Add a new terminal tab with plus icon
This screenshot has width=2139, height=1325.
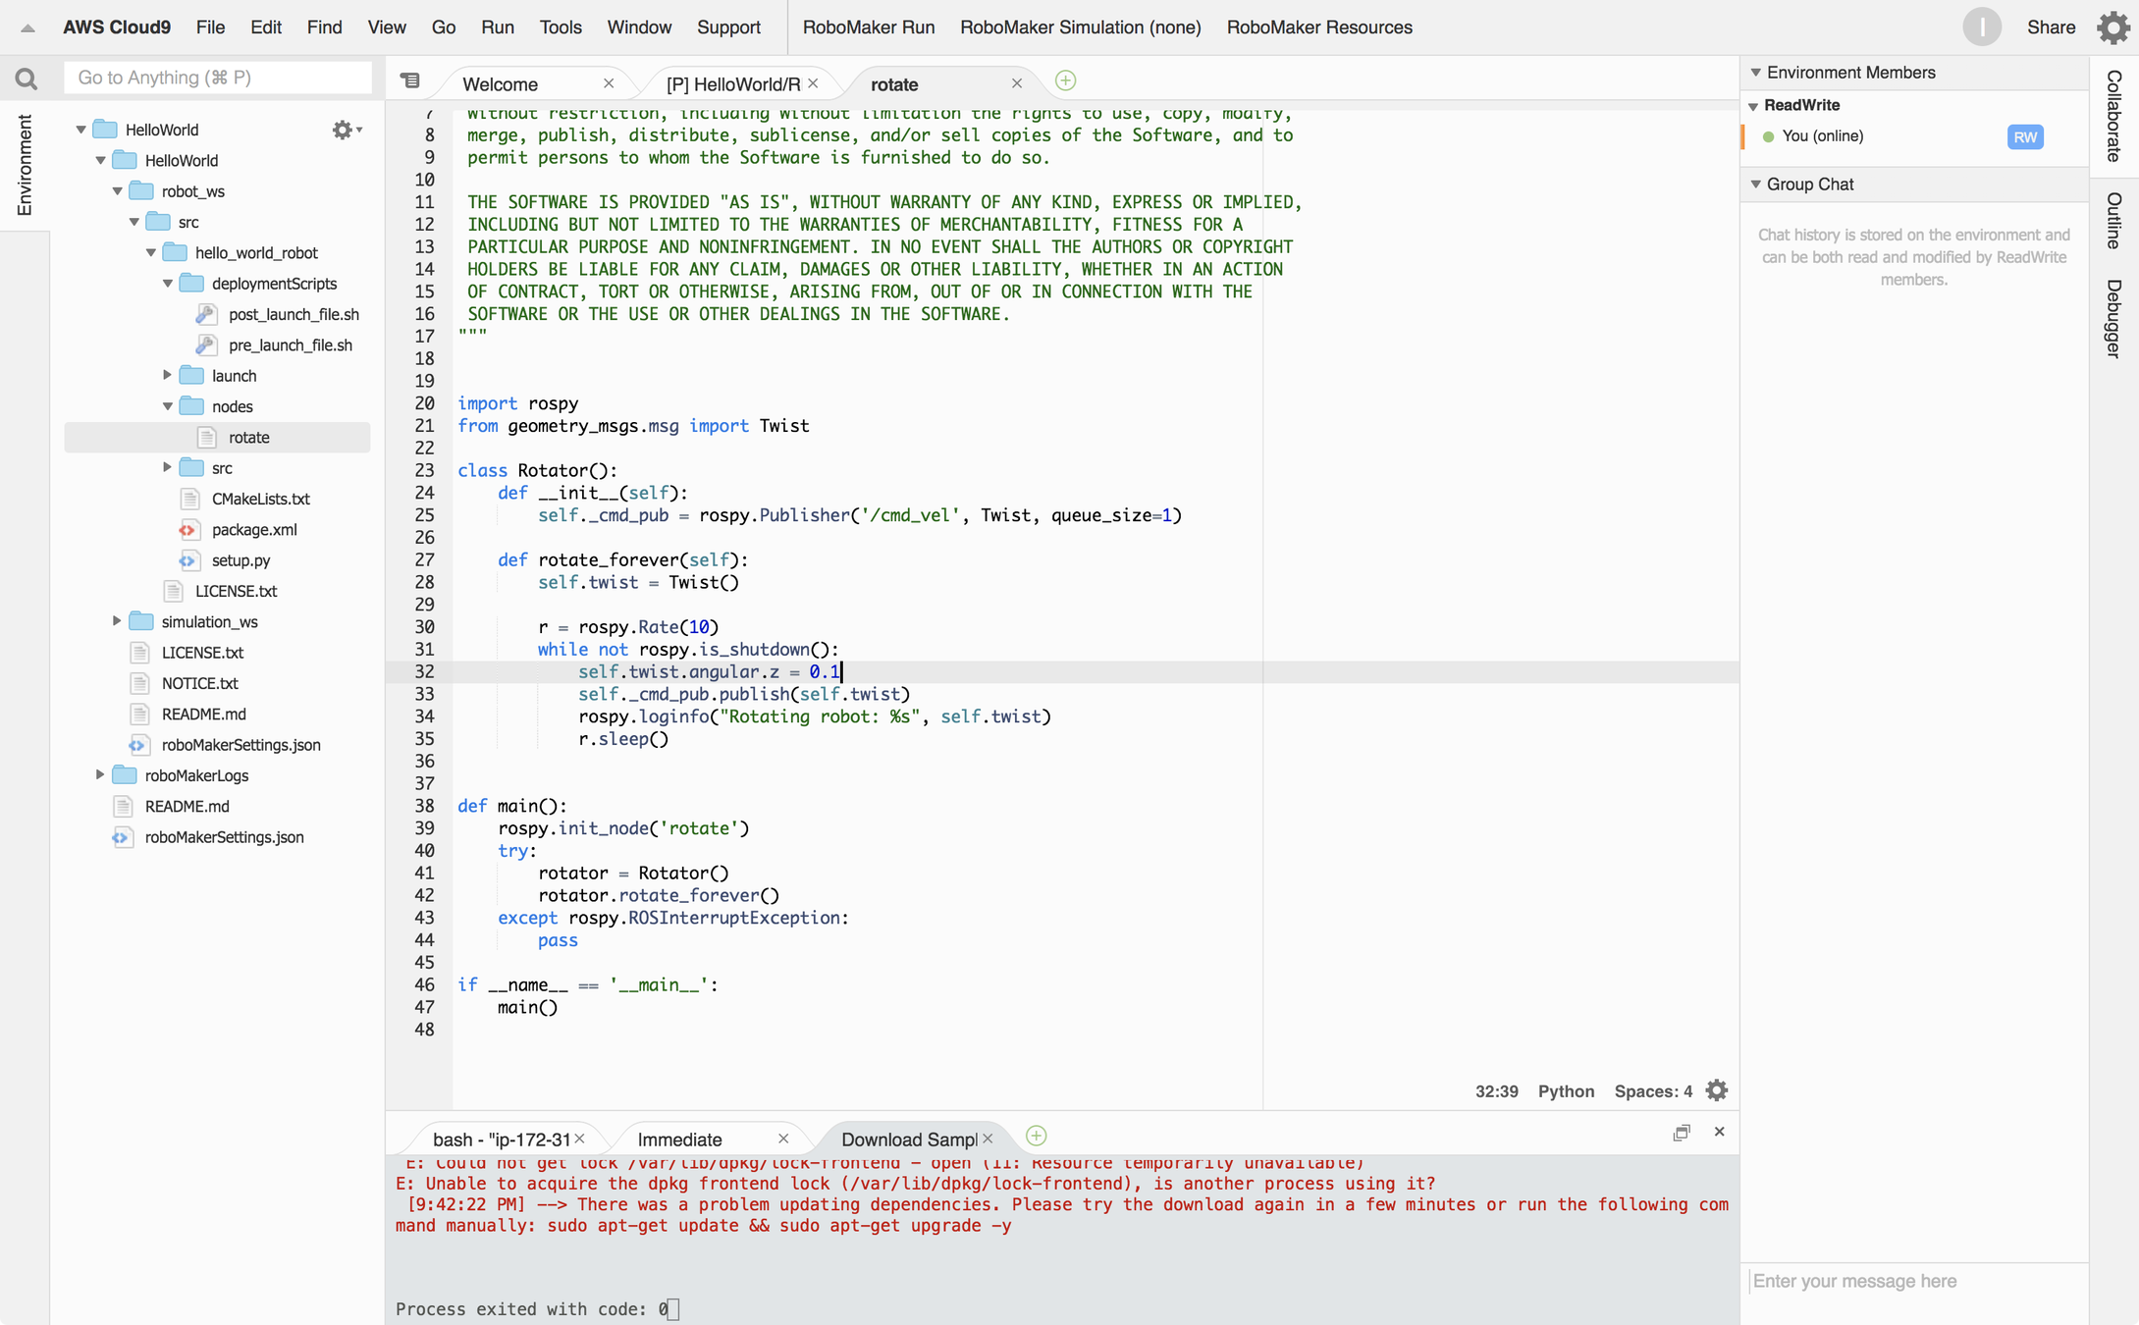(1036, 1137)
